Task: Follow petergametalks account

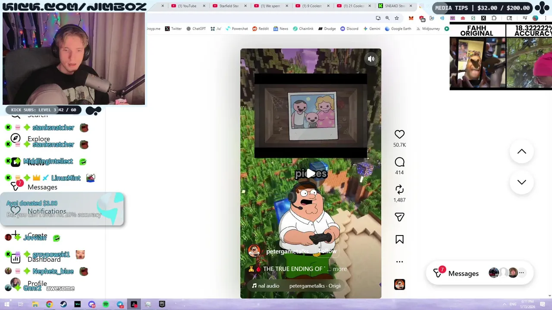Action: point(327,251)
